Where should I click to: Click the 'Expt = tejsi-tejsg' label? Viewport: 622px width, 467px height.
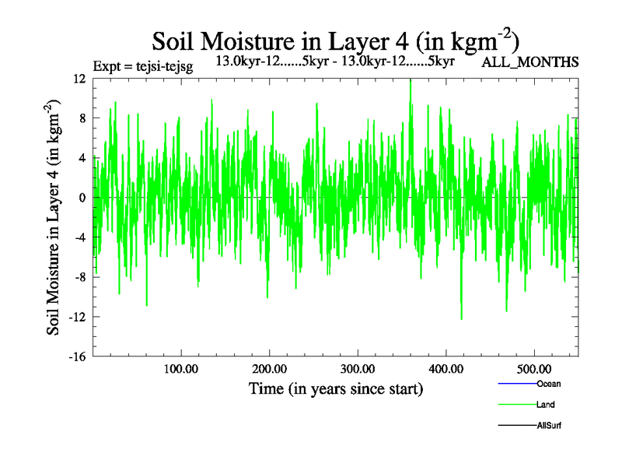142,65
